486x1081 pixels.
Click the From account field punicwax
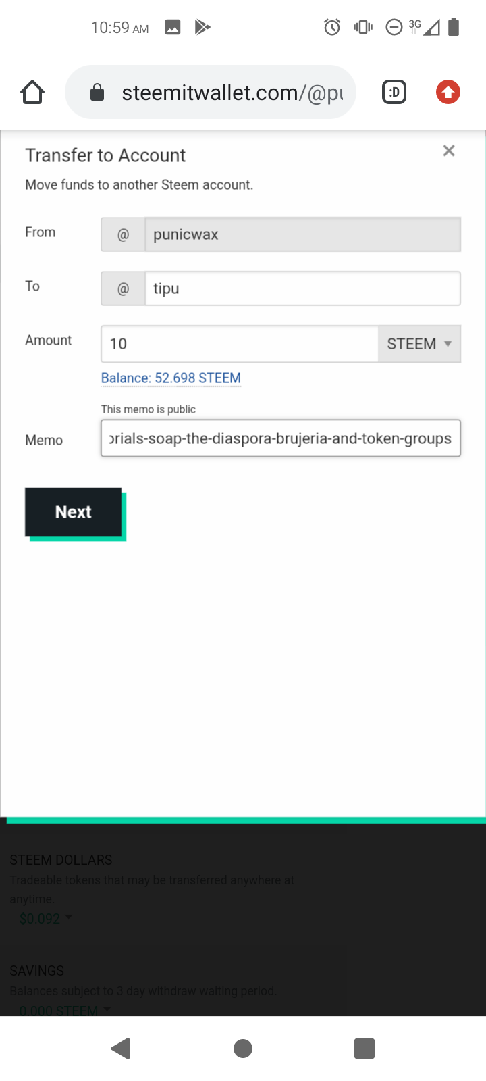tap(302, 235)
